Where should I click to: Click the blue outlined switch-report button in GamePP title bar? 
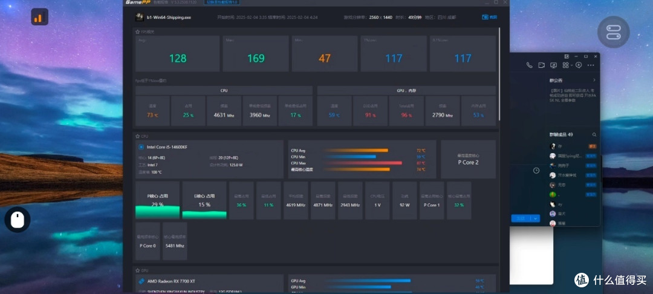pos(222,2)
